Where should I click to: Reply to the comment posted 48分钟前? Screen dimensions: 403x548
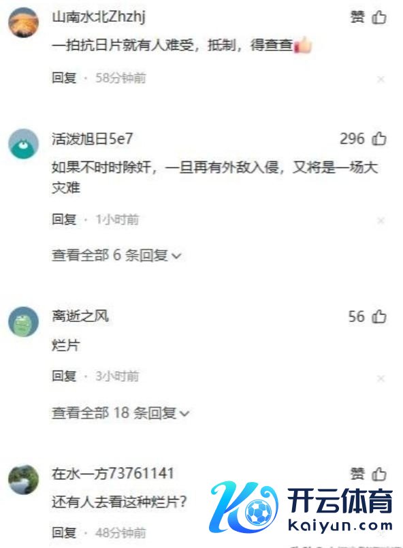point(64,533)
